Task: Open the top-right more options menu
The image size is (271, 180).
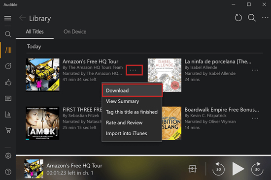Action: pyautogui.click(x=265, y=18)
